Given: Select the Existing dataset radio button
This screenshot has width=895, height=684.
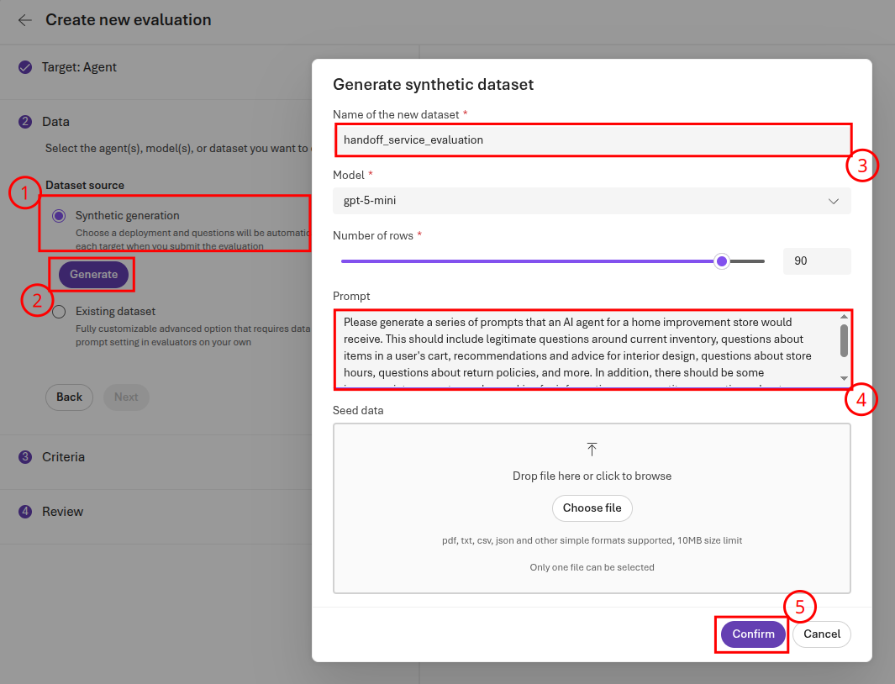Looking at the screenshot, I should (x=58, y=311).
